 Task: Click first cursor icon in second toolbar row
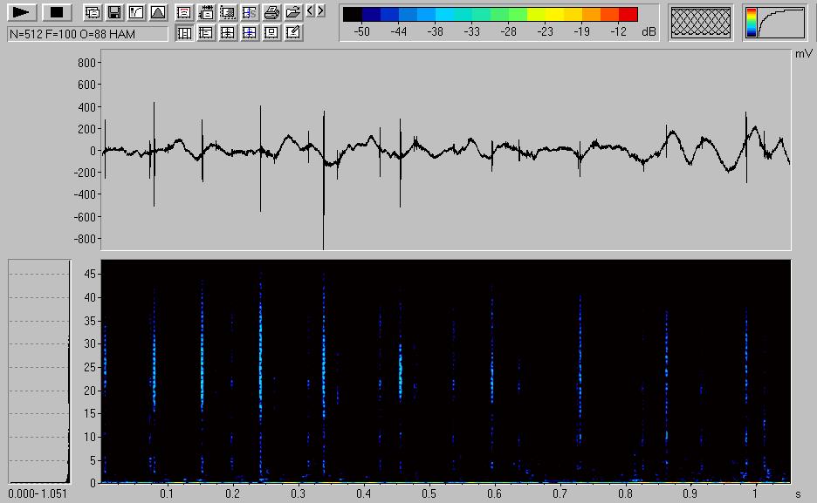click(184, 33)
